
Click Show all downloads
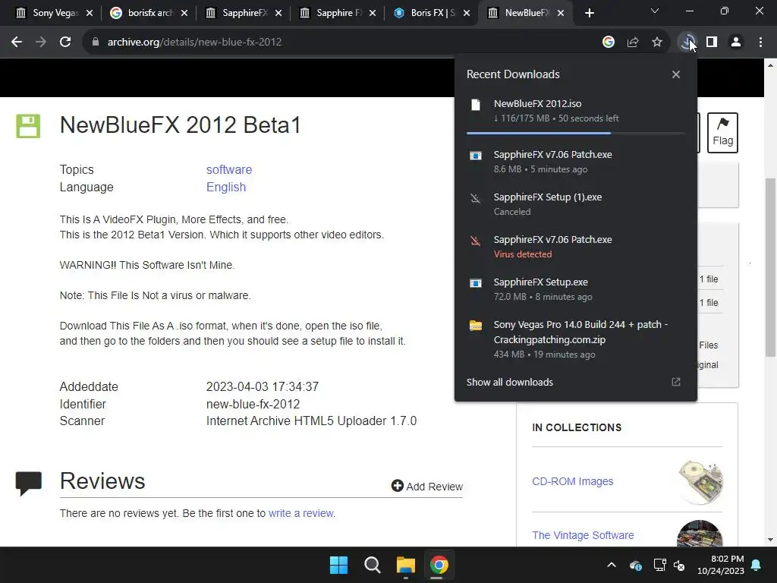(509, 383)
